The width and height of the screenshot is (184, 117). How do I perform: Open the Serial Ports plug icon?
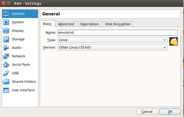[x=6, y=65]
